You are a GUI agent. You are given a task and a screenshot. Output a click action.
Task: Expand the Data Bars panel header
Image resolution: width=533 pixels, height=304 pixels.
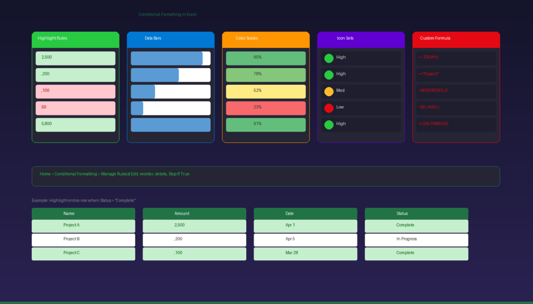pos(170,38)
